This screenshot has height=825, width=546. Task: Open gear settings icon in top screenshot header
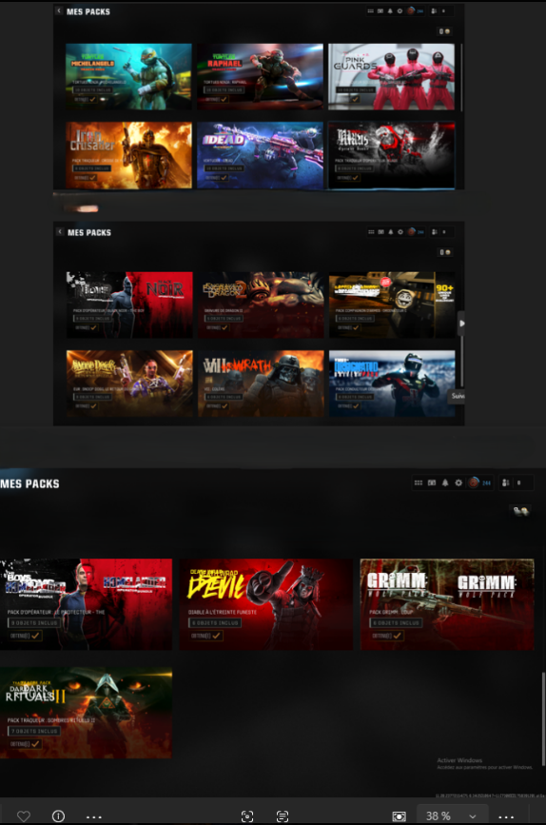400,10
